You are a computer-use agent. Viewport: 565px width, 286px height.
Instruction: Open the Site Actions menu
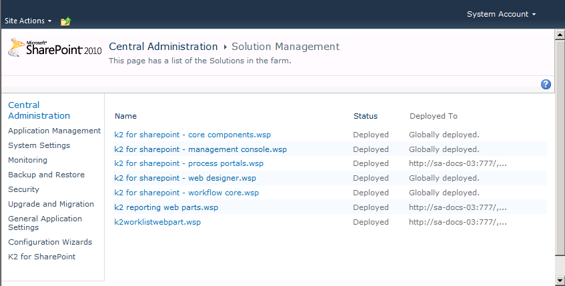pyautogui.click(x=28, y=21)
